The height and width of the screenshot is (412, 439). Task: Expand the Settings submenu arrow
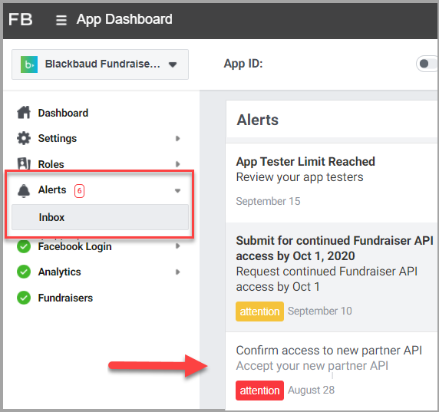177,138
